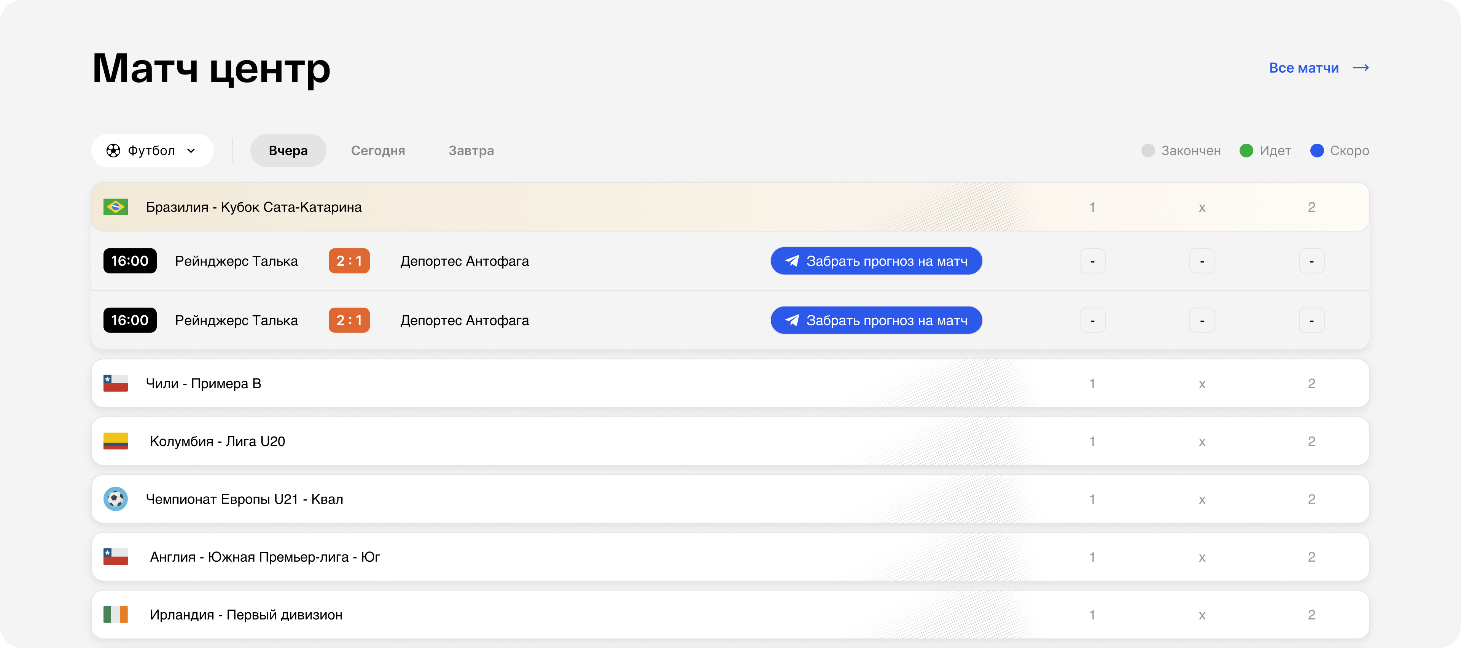The height and width of the screenshot is (648, 1461).
Task: Click the soccer ball icon in Футбол selector
Action: 113,150
